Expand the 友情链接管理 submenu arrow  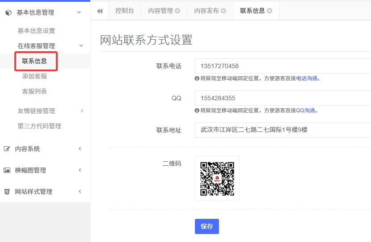82,111
